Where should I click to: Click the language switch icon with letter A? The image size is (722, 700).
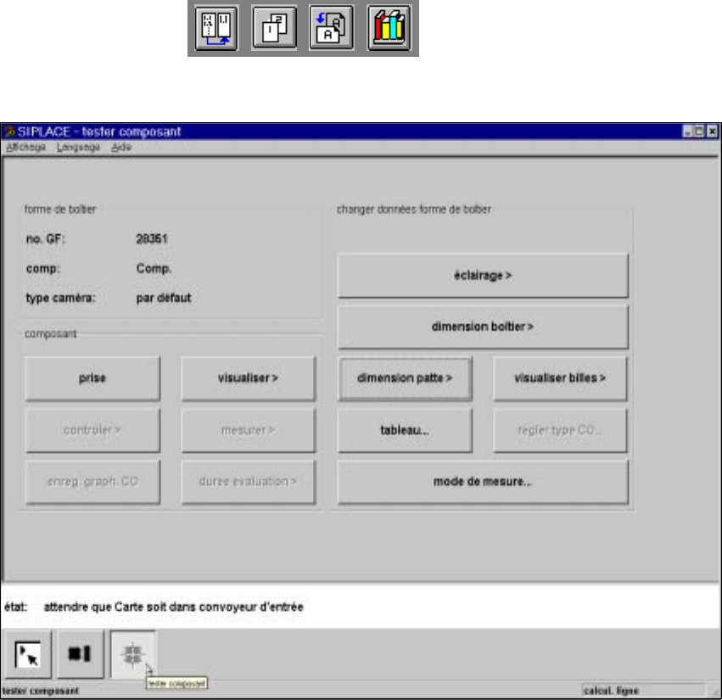332,28
